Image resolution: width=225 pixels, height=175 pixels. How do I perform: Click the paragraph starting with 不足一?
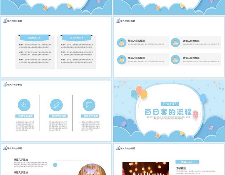click(77, 46)
